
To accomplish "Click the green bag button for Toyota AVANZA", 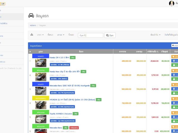I will click(175, 121).
